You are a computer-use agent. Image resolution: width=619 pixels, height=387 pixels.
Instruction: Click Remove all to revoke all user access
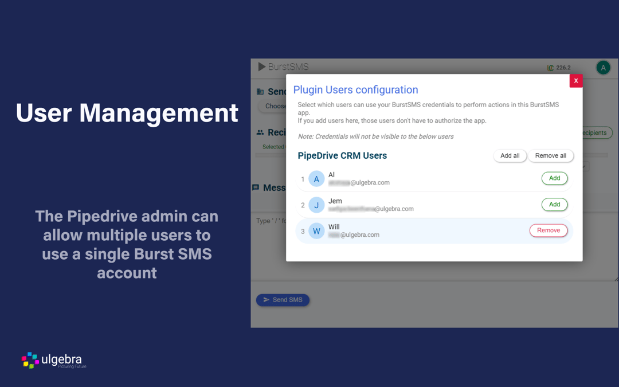[x=551, y=155]
